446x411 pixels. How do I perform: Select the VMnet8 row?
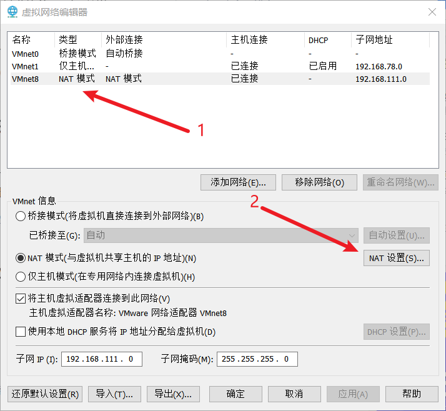point(220,79)
